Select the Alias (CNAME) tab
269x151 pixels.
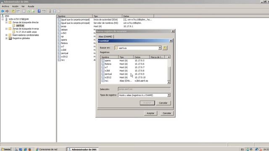105,36
